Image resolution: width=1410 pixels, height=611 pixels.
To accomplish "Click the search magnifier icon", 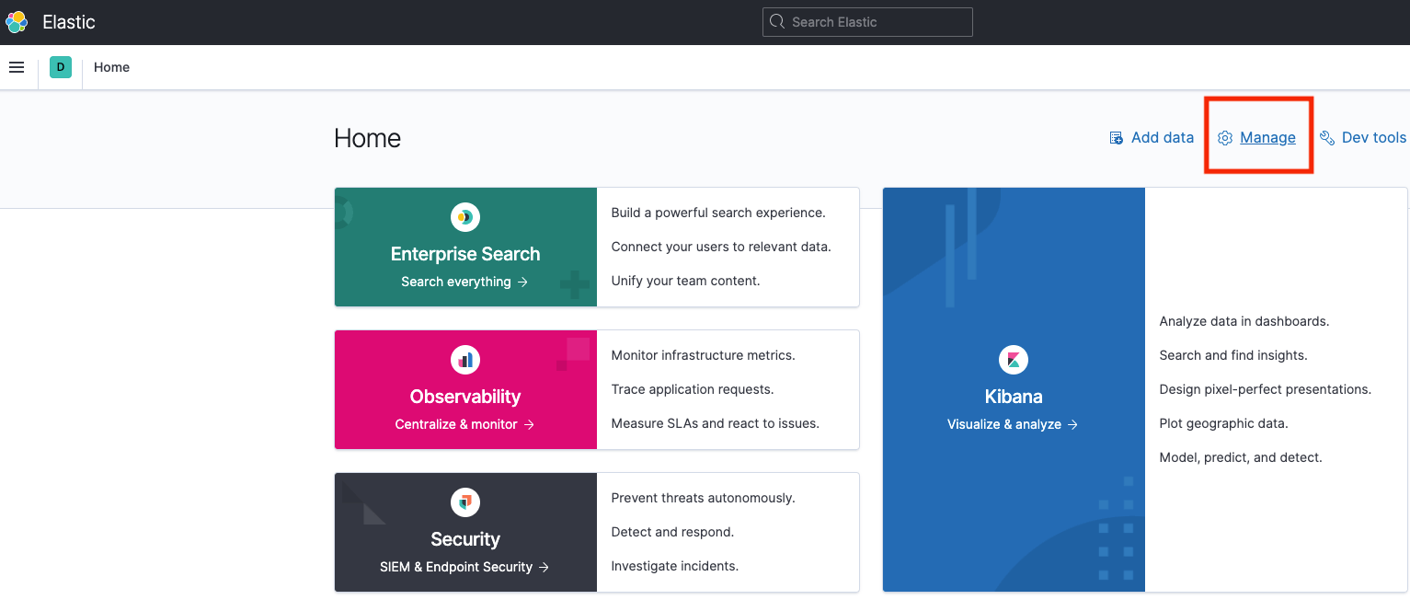I will 777,22.
